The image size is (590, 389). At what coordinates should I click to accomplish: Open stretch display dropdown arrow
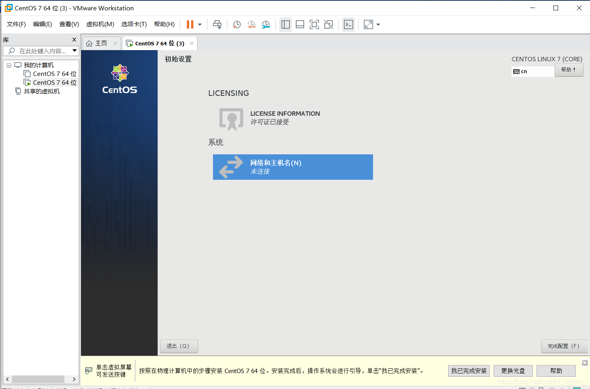378,25
